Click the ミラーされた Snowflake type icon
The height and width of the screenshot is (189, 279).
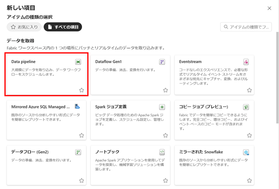coord(246,151)
